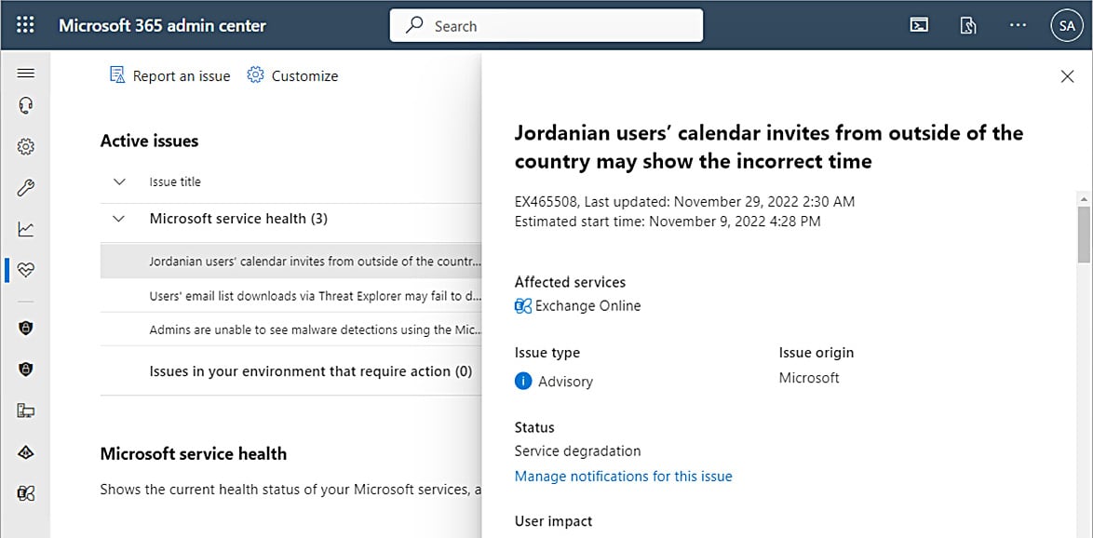1093x538 pixels.
Task: Click the EX465508 last updated line
Action: click(x=684, y=202)
